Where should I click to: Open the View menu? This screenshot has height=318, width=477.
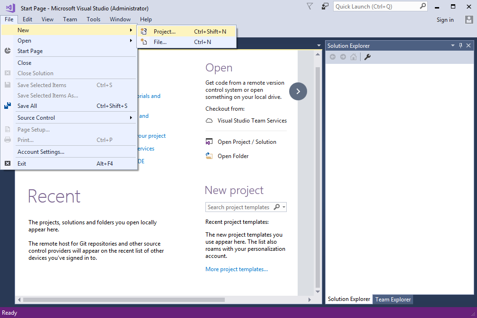[47, 19]
